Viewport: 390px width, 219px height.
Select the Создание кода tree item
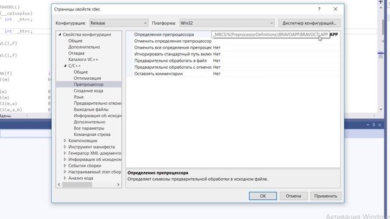click(88, 91)
